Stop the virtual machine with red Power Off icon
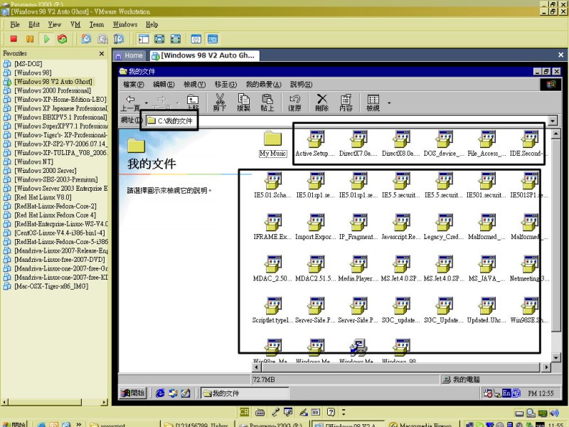This screenshot has height=427, width=569. [14, 39]
